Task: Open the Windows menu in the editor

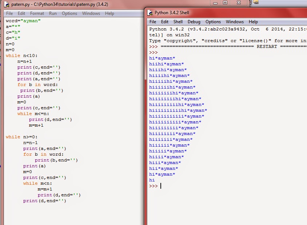Action: click(91, 13)
